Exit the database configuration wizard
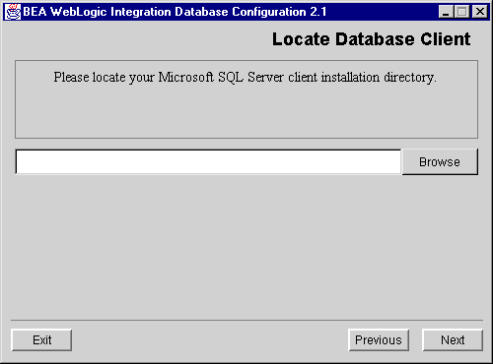The height and width of the screenshot is (364, 493). (41, 340)
